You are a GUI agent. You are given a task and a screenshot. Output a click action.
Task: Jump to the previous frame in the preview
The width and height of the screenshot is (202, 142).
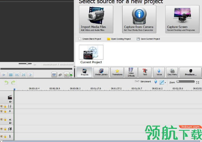(17, 75)
